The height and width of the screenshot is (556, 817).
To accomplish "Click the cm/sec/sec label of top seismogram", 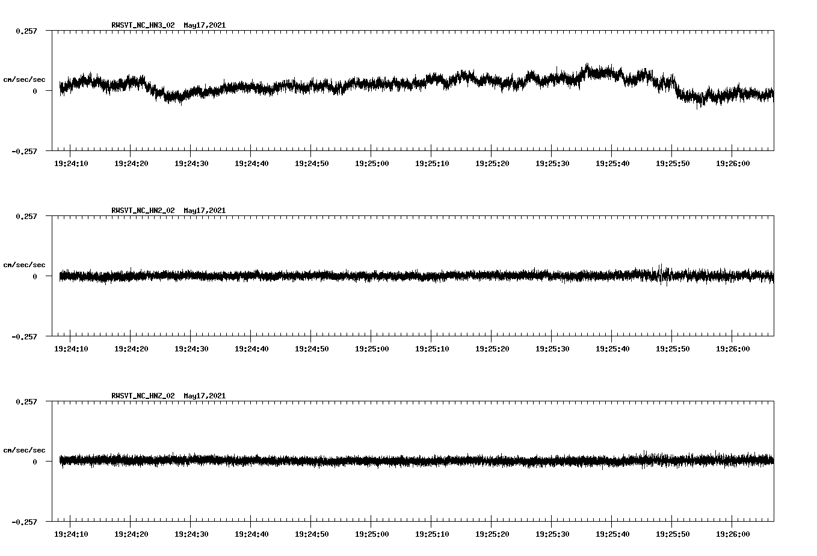I will pyautogui.click(x=24, y=79).
